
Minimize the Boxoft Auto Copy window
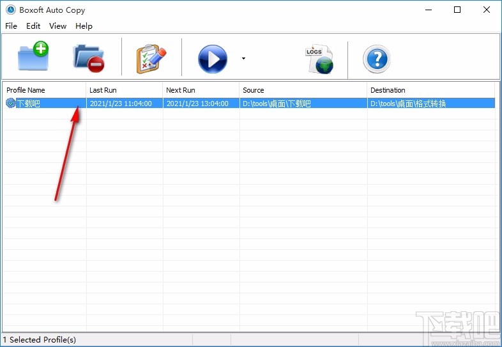[429, 10]
